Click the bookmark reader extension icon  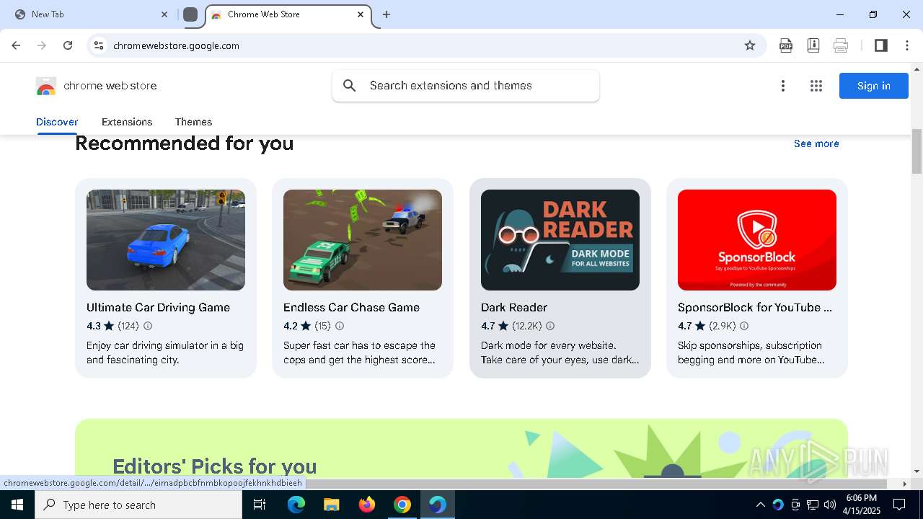(x=813, y=45)
